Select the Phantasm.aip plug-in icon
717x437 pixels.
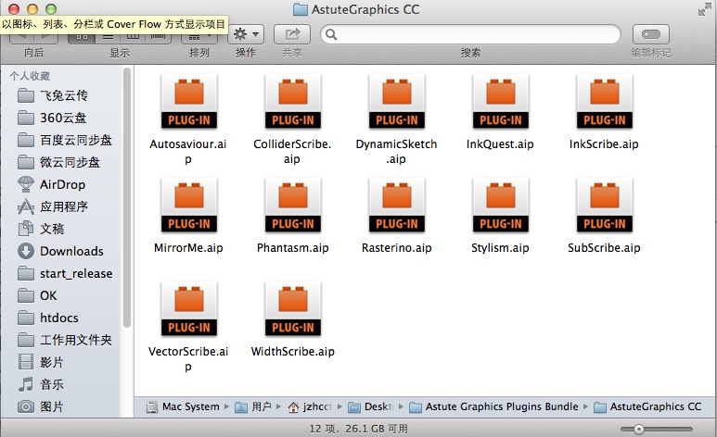coord(293,205)
